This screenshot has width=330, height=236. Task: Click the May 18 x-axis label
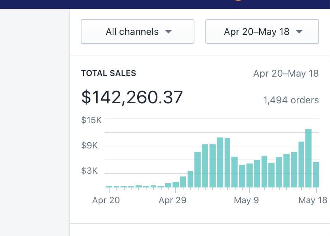(x=313, y=200)
